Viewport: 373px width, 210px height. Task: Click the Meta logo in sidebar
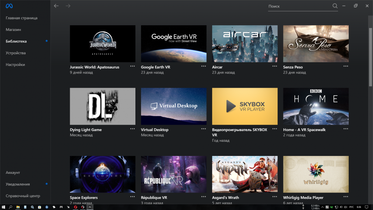[9, 6]
